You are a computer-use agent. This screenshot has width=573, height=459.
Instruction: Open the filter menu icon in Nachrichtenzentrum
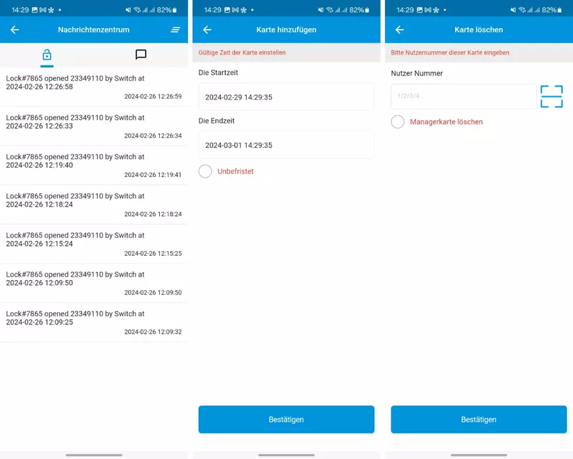pyautogui.click(x=175, y=30)
